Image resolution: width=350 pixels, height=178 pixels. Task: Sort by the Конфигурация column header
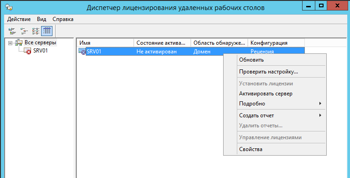coord(276,43)
